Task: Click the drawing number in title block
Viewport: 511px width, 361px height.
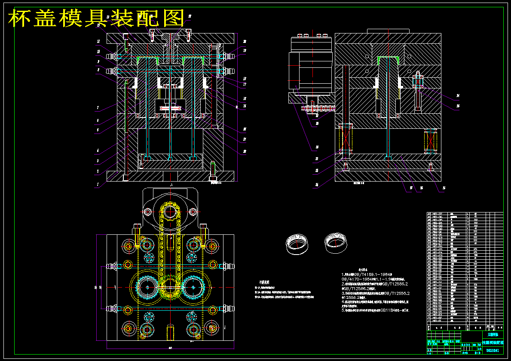Action: point(493,351)
